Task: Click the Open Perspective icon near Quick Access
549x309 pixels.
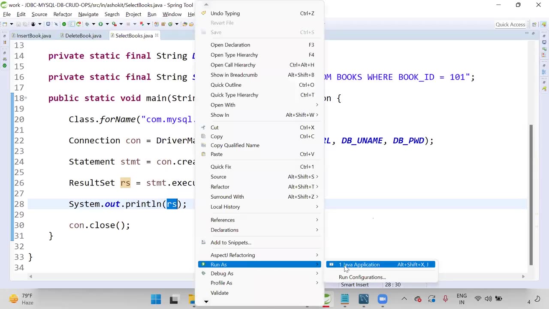Action: 534,24
